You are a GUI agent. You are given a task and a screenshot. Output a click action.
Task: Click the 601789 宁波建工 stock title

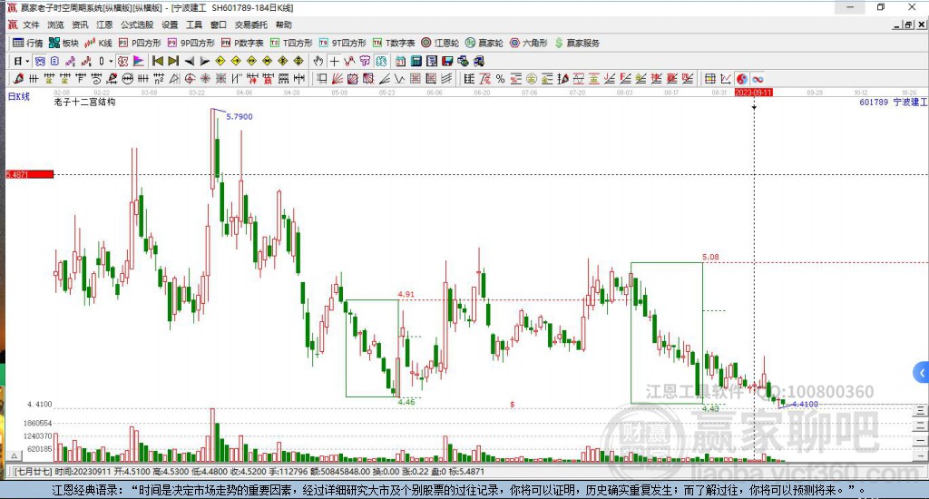pyautogui.click(x=893, y=102)
